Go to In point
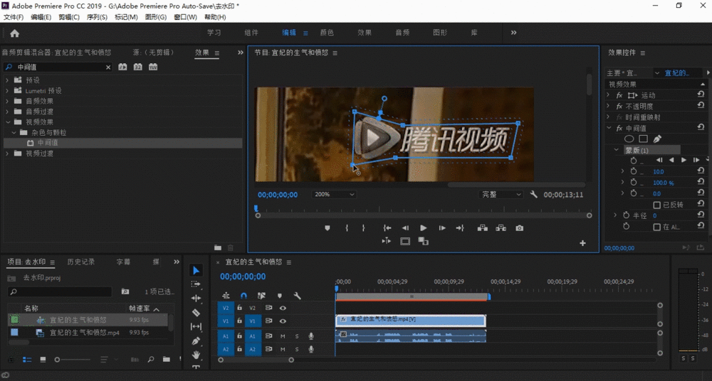This screenshot has width=712, height=381. [x=387, y=228]
